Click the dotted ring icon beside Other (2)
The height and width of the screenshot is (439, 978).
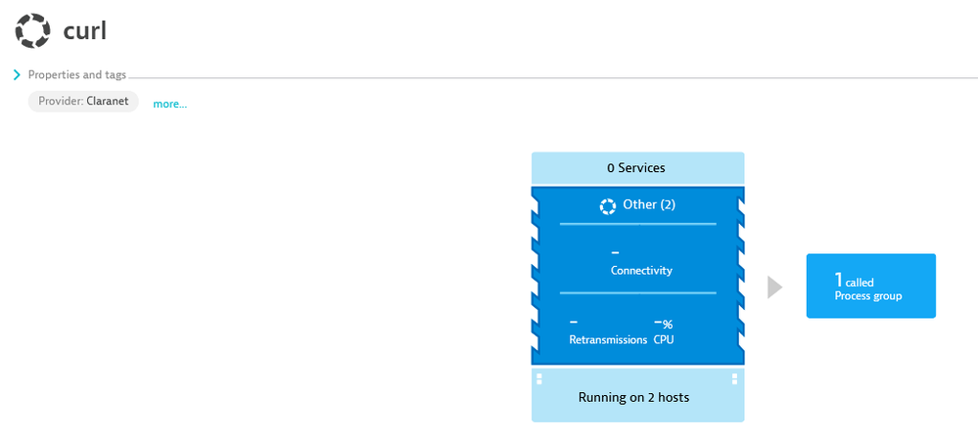tap(607, 206)
